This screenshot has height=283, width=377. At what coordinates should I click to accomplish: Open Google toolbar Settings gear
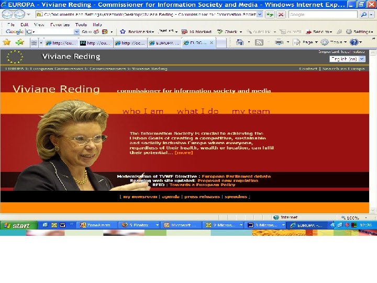click(359, 32)
